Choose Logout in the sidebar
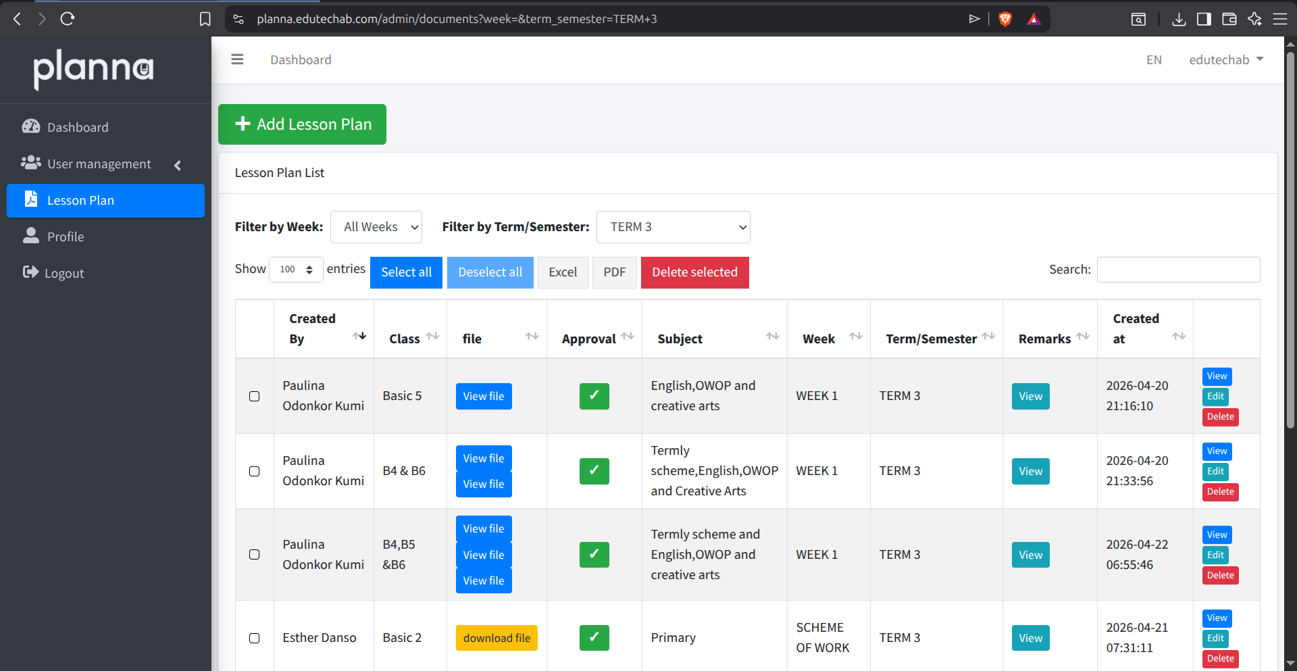 (x=105, y=273)
